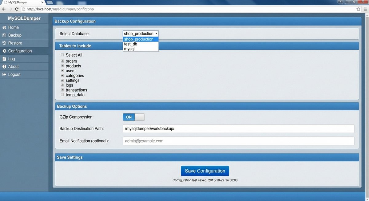Viewport: 369px width, 201px height.
Task: Open the Home menu item
Action: pos(24,27)
